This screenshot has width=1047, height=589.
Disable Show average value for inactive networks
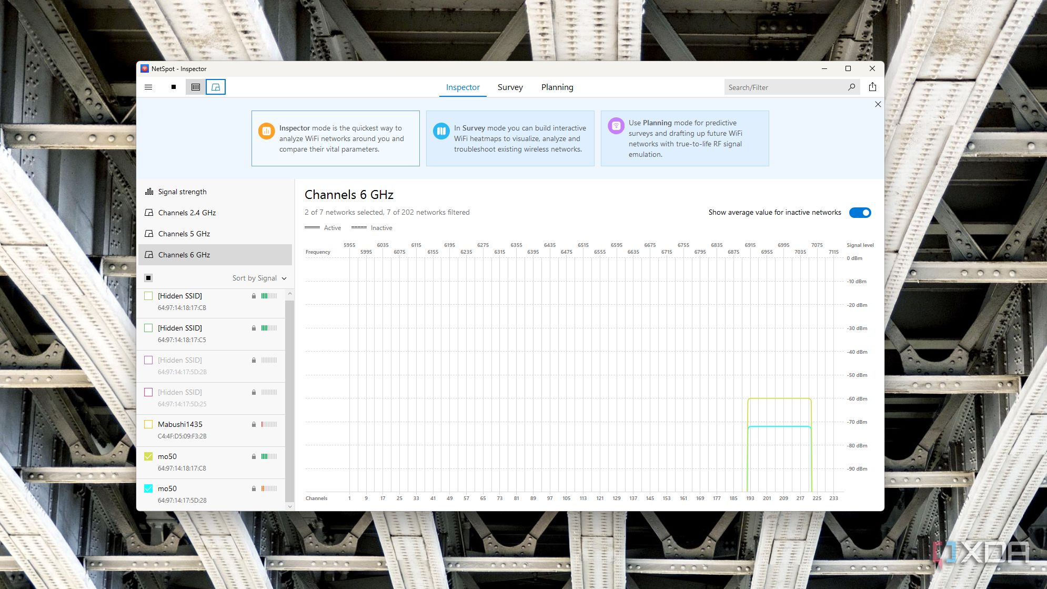(x=860, y=213)
